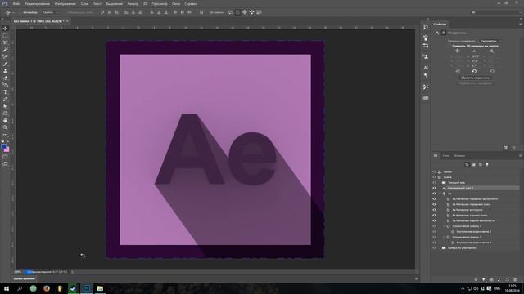This screenshot has height=294, width=524.
Task: Select the Magic Wand tool
Action: 5,50
